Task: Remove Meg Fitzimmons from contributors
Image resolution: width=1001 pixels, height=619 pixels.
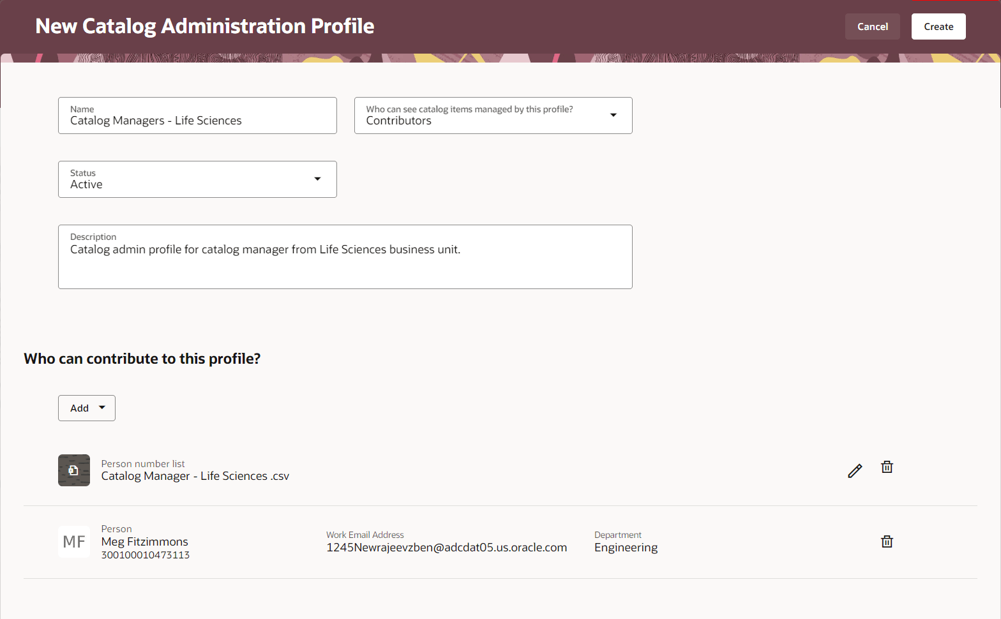Action: [x=887, y=542]
